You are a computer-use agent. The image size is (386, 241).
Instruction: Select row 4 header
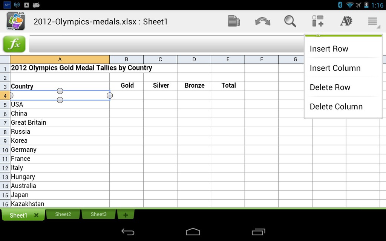5,95
